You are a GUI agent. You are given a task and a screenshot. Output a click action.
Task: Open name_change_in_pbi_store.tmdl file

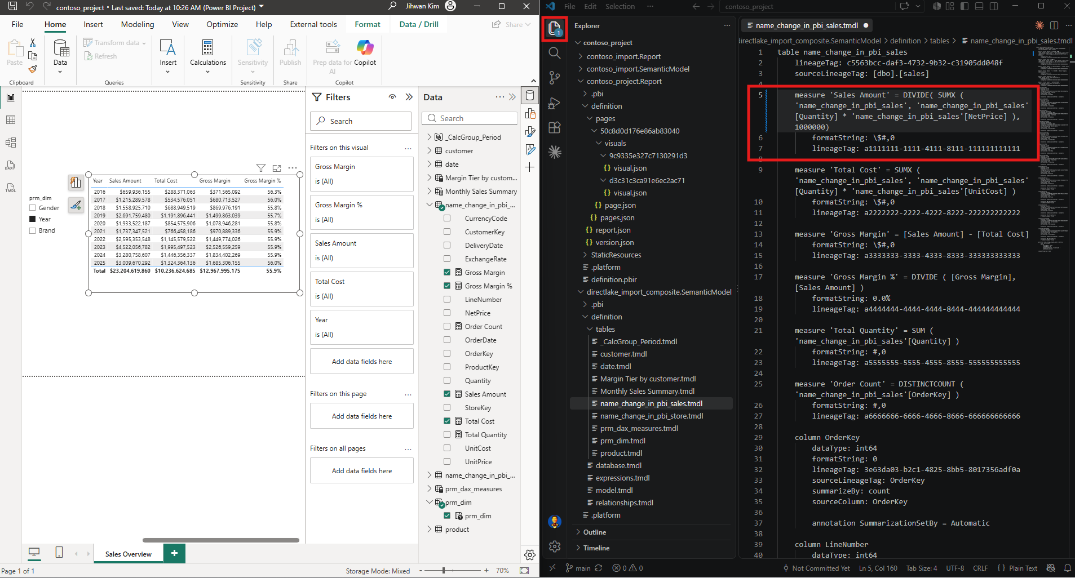652,416
